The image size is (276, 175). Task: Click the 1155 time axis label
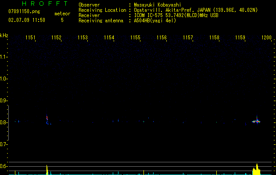(135, 37)
